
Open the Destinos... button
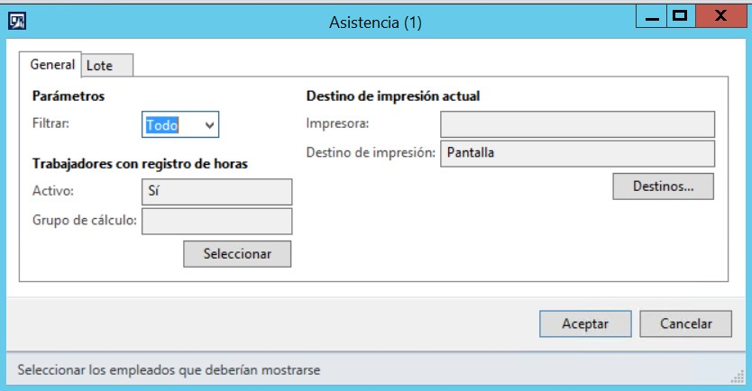tap(663, 186)
